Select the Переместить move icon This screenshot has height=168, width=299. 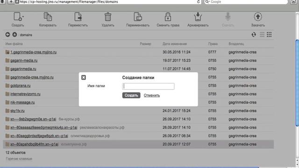pos(78,17)
